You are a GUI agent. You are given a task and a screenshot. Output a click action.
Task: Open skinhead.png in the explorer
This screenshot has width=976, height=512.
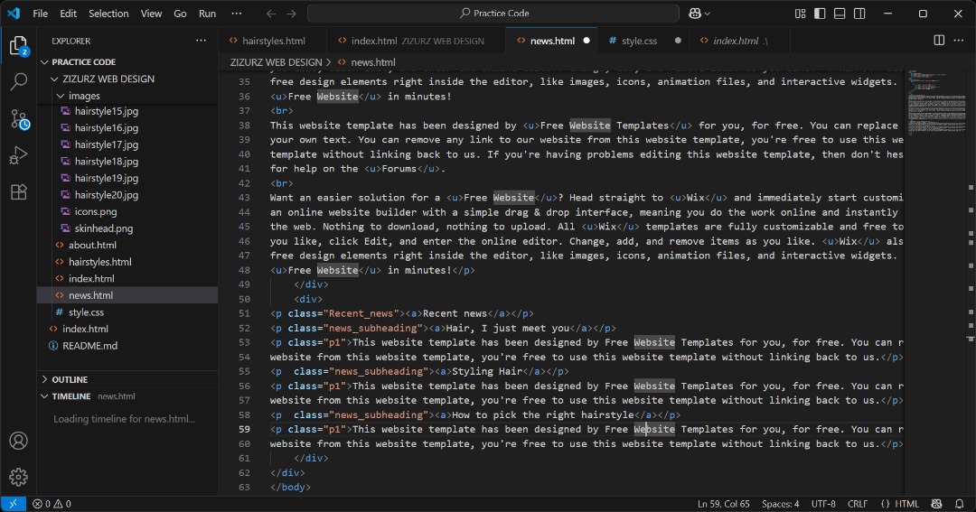coord(104,229)
